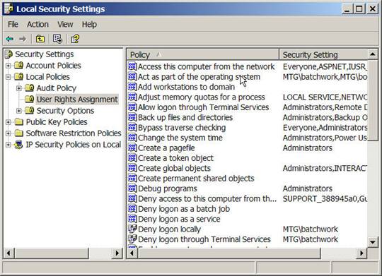Screen dimensions: 382x276
Task: Click the icon beside Deny logon through Terminal Services
Action: (132, 239)
